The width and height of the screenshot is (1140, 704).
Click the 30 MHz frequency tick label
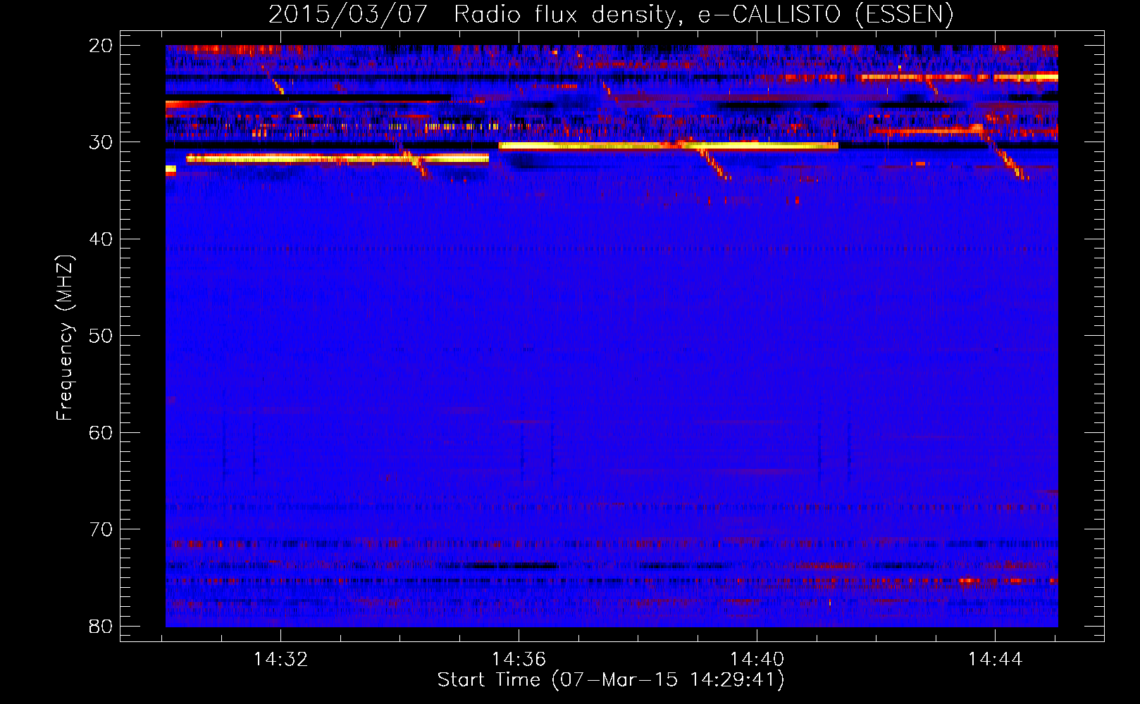(x=101, y=142)
